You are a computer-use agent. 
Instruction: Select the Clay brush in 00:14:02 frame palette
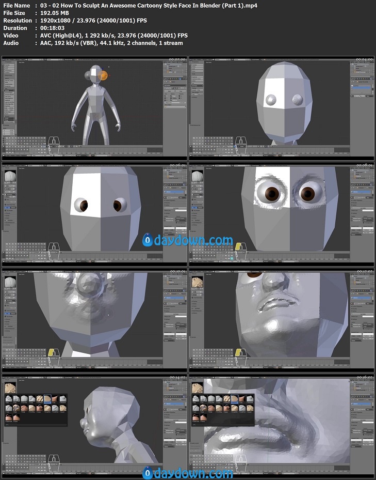17,398
